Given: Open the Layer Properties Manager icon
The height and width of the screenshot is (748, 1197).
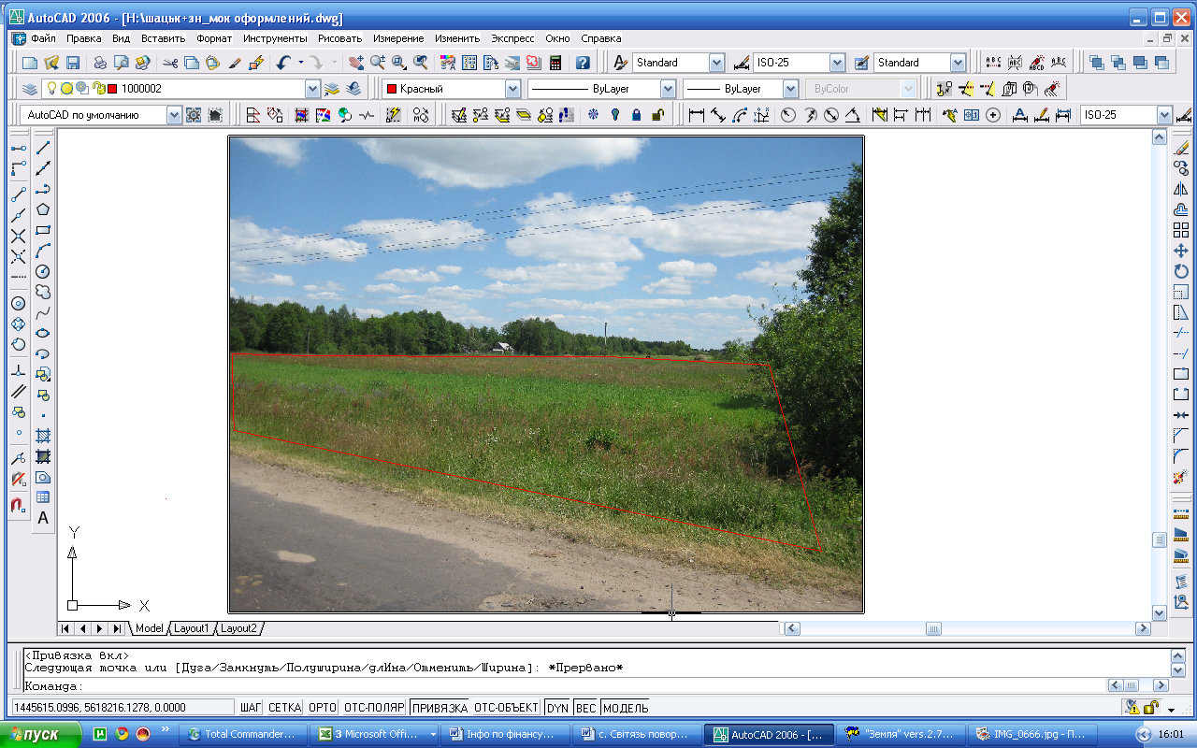Looking at the screenshot, I should coord(30,89).
